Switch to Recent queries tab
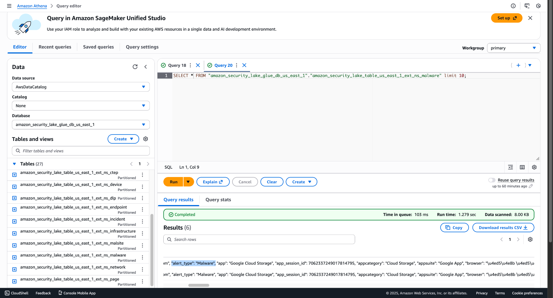The height and width of the screenshot is (298, 553). point(55,47)
